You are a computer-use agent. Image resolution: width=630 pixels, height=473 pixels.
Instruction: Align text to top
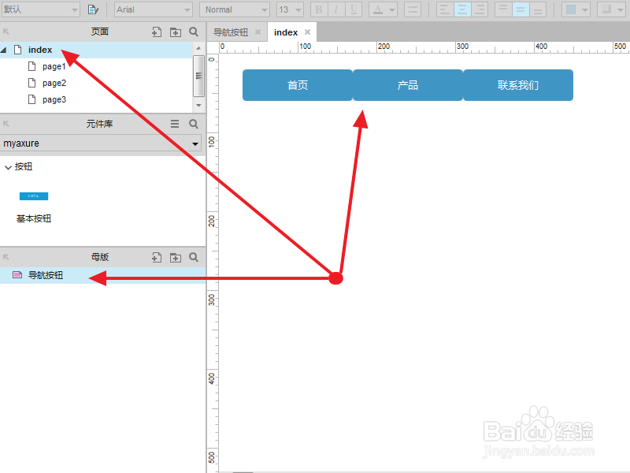tap(503, 9)
